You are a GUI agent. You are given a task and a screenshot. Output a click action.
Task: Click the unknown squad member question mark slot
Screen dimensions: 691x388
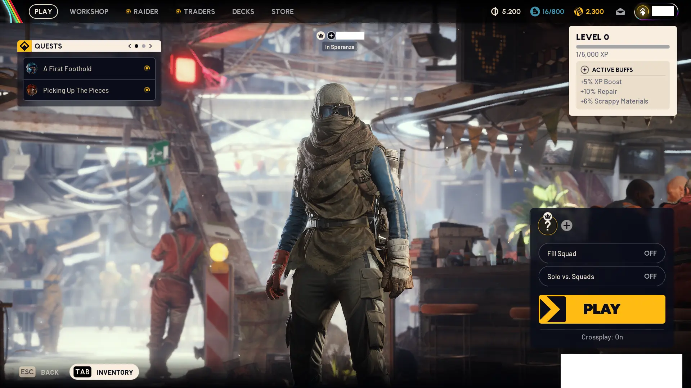(x=547, y=225)
